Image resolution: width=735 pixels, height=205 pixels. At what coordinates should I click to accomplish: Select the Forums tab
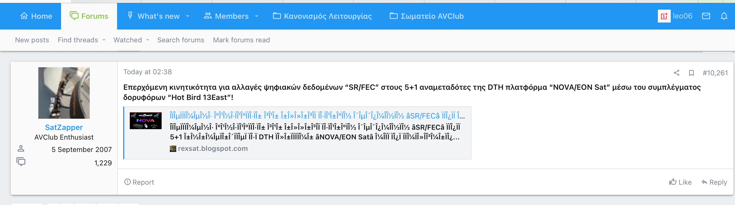[x=89, y=16]
